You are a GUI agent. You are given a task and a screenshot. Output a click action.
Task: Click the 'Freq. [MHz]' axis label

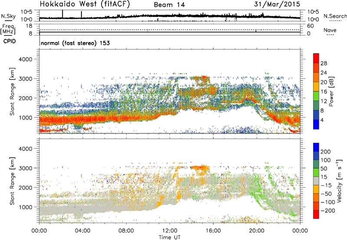tap(8, 29)
